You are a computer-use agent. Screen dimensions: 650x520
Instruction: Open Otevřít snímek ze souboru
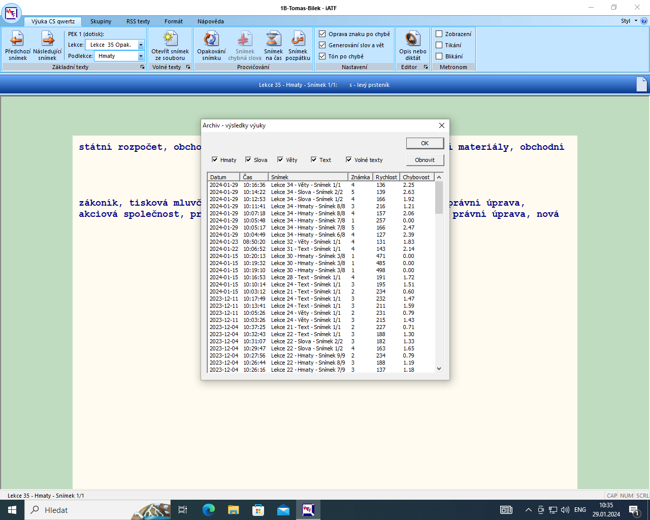point(170,40)
